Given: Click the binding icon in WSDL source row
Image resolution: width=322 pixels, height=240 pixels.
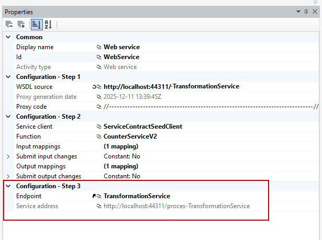Looking at the screenshot, I should [99, 87].
